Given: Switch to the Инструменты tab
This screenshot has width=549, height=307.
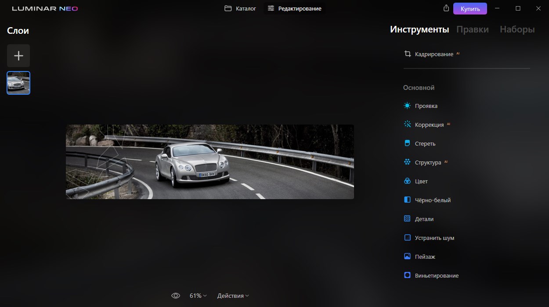Looking at the screenshot, I should point(419,29).
